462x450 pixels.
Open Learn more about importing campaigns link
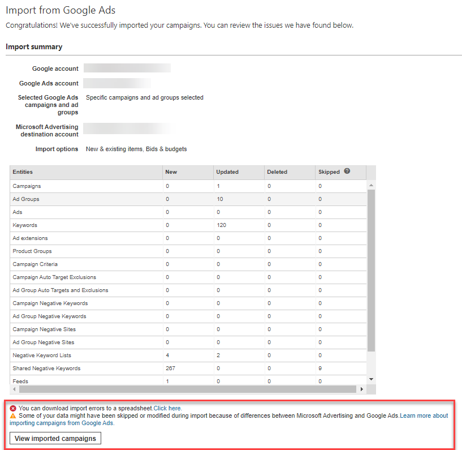click(424, 415)
